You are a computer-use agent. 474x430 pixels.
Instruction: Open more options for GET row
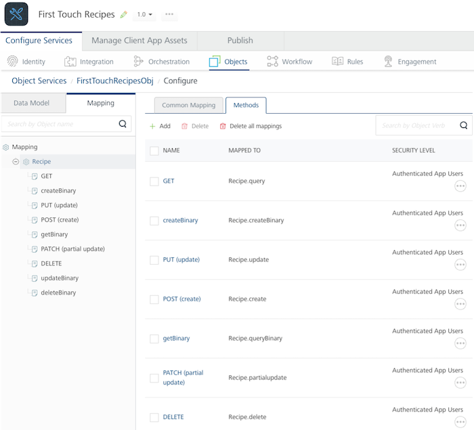pos(460,186)
